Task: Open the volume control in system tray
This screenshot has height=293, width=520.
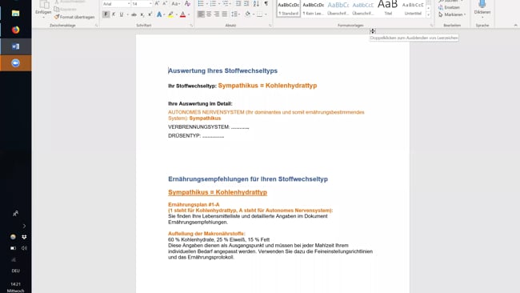Action: 24,248
